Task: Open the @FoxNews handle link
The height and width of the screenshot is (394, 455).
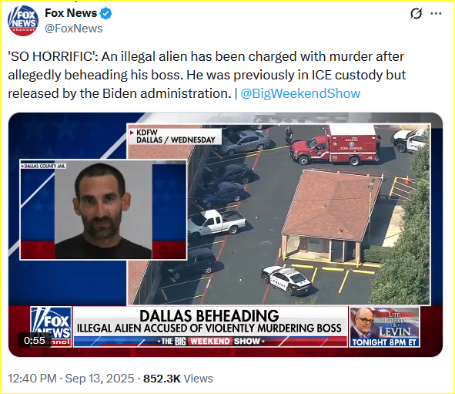Action: pos(74,29)
